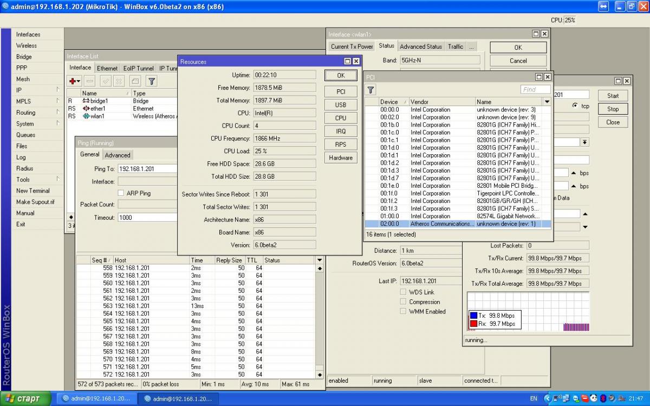Toggle the WMM Enabled checkbox
Viewport: 650px width, 406px height.
tap(403, 311)
